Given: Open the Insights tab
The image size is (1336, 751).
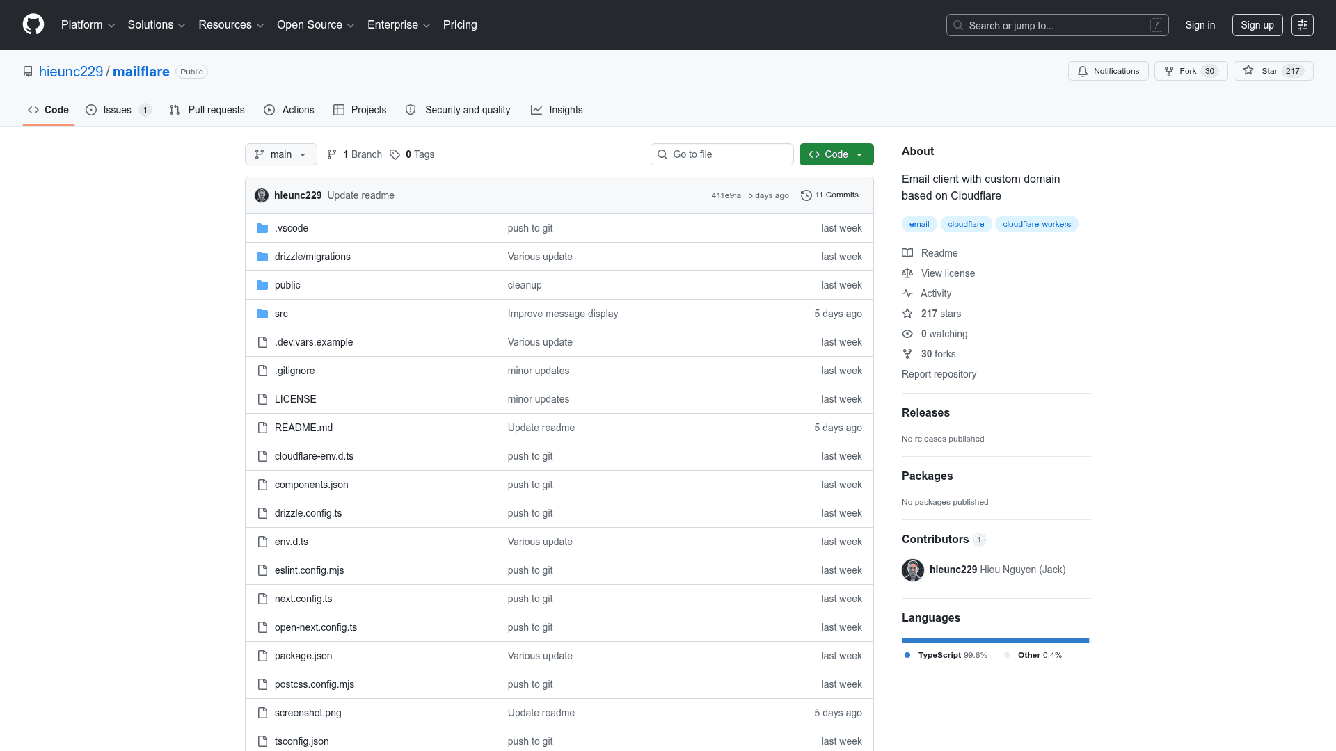Looking at the screenshot, I should coord(557,110).
